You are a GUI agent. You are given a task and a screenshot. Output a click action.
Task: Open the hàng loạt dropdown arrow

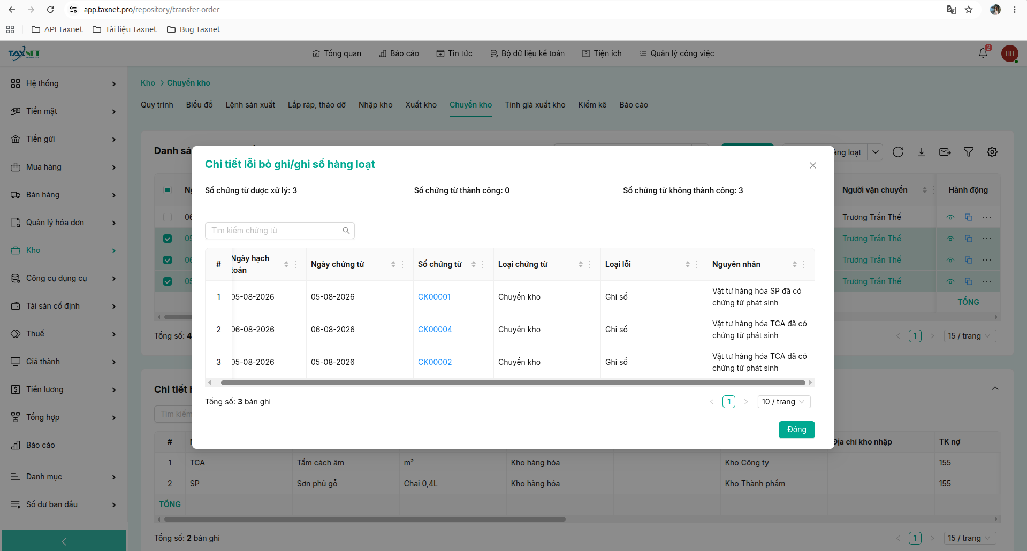pos(876,152)
